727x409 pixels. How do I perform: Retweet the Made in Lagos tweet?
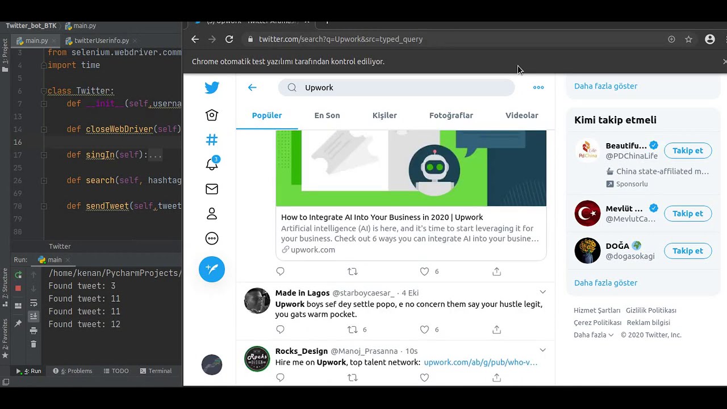point(352,329)
